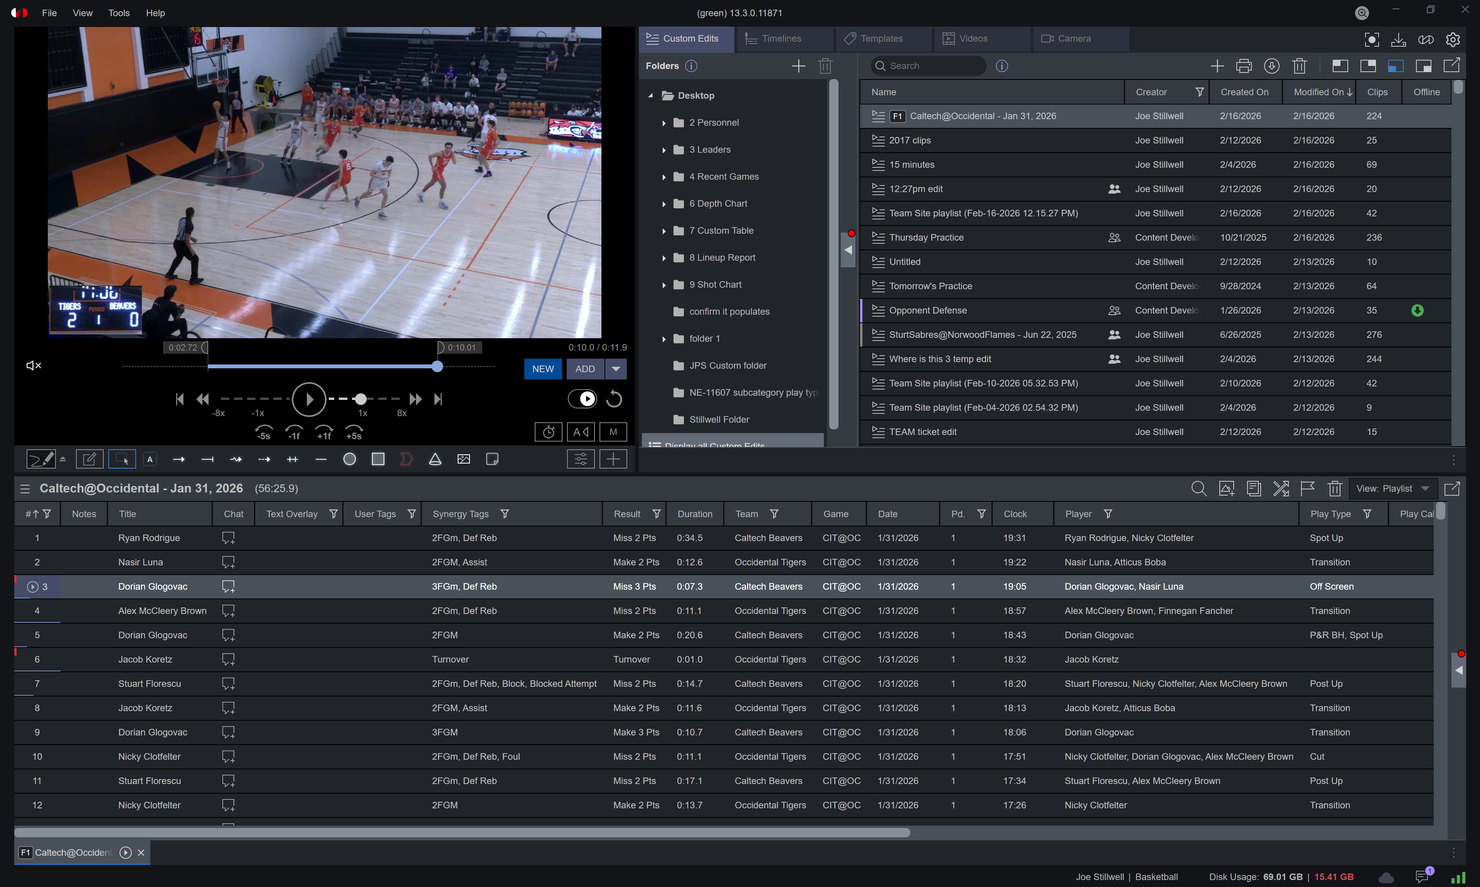
Task: Open the Tools menu
Action: pos(118,13)
